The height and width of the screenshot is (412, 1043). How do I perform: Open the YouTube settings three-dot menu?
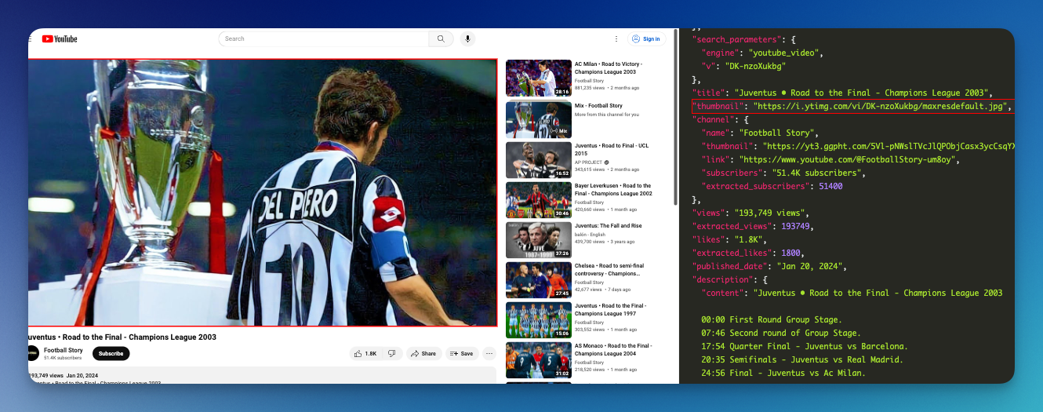pyautogui.click(x=617, y=38)
